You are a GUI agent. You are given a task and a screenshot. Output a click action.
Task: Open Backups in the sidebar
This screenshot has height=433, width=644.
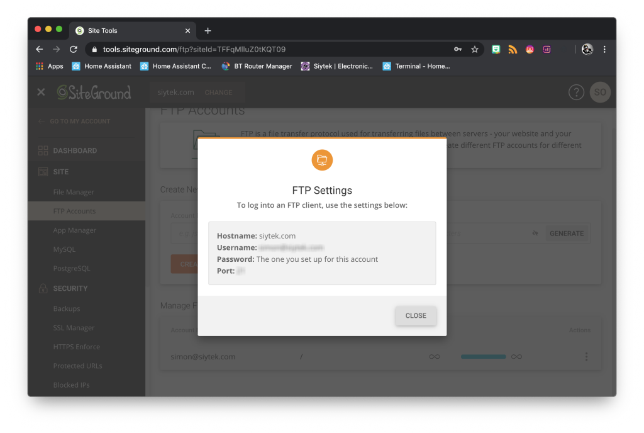[x=67, y=308]
